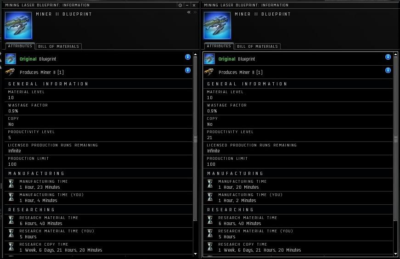
Task: Open info for Original Blueprint in left window
Action: pos(188,57)
